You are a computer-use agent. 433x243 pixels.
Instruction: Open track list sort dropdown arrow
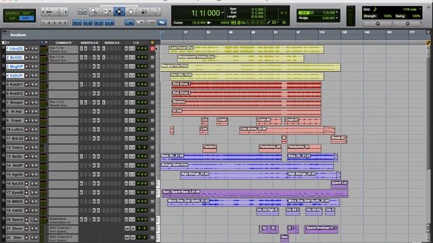click(46, 43)
